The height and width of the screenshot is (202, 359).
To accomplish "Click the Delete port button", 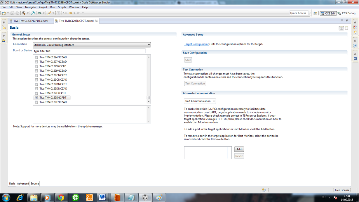I will [239, 156].
